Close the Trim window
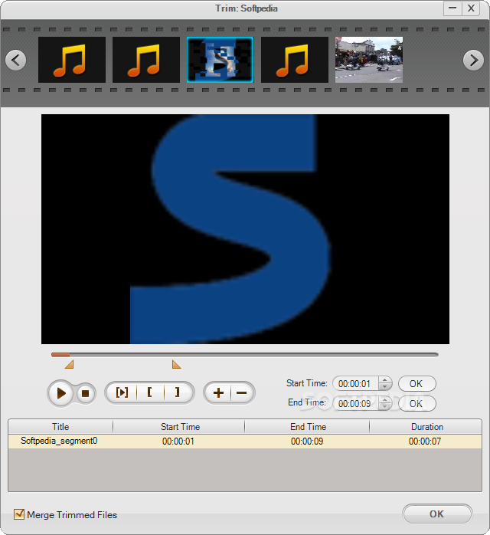The width and height of the screenshot is (490, 535). point(471,8)
